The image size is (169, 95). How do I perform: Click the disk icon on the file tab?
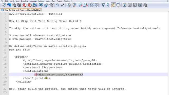click(2, 10)
